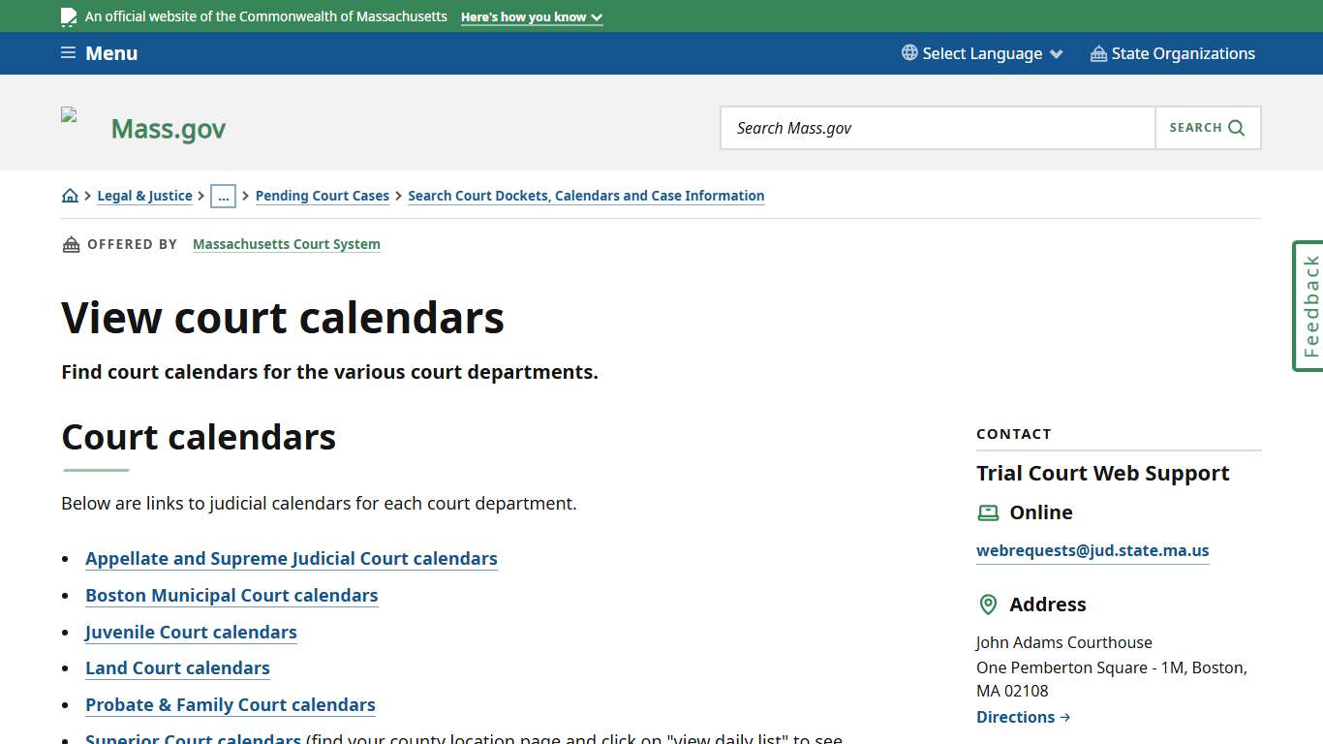Click the Mass.gov logo
The image size is (1323, 744).
(168, 127)
